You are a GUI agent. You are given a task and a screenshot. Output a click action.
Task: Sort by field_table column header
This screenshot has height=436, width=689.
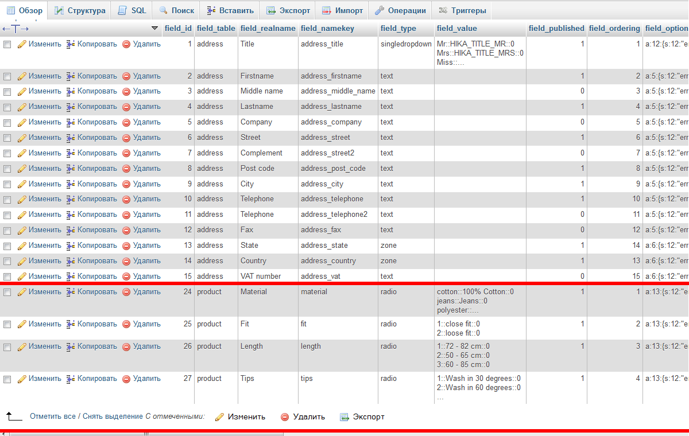click(x=216, y=28)
